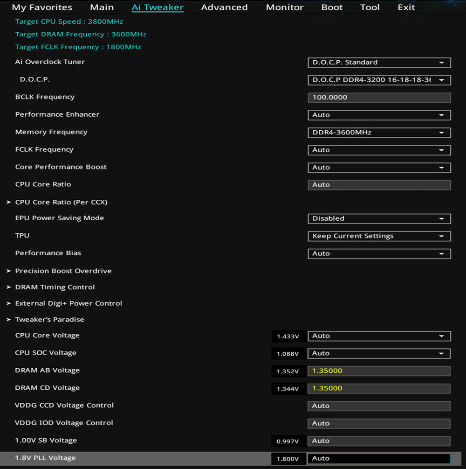Click the 1.352V DRAM AB Voltage reading

(x=288, y=371)
